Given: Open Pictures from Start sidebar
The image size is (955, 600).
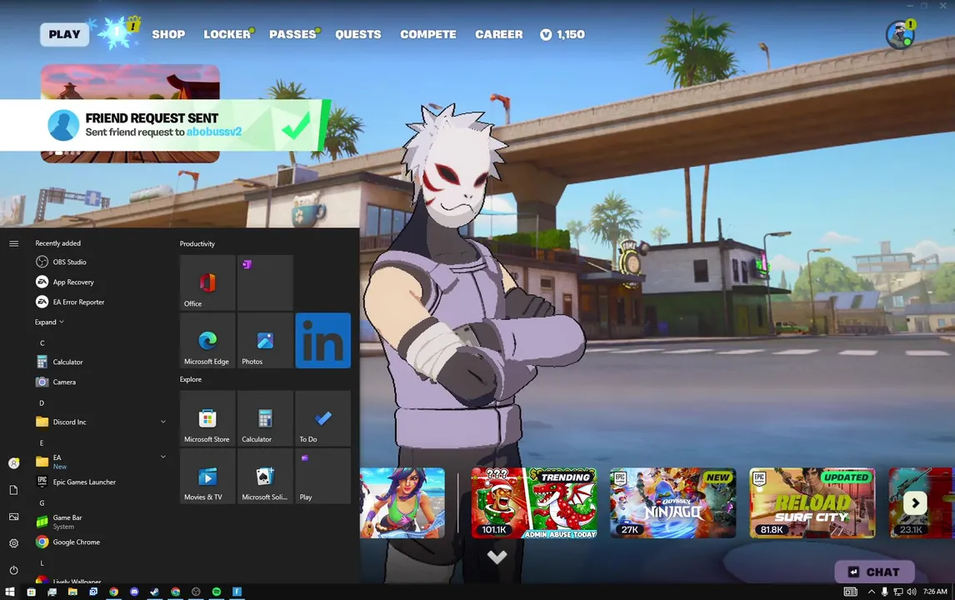Looking at the screenshot, I should point(14,517).
